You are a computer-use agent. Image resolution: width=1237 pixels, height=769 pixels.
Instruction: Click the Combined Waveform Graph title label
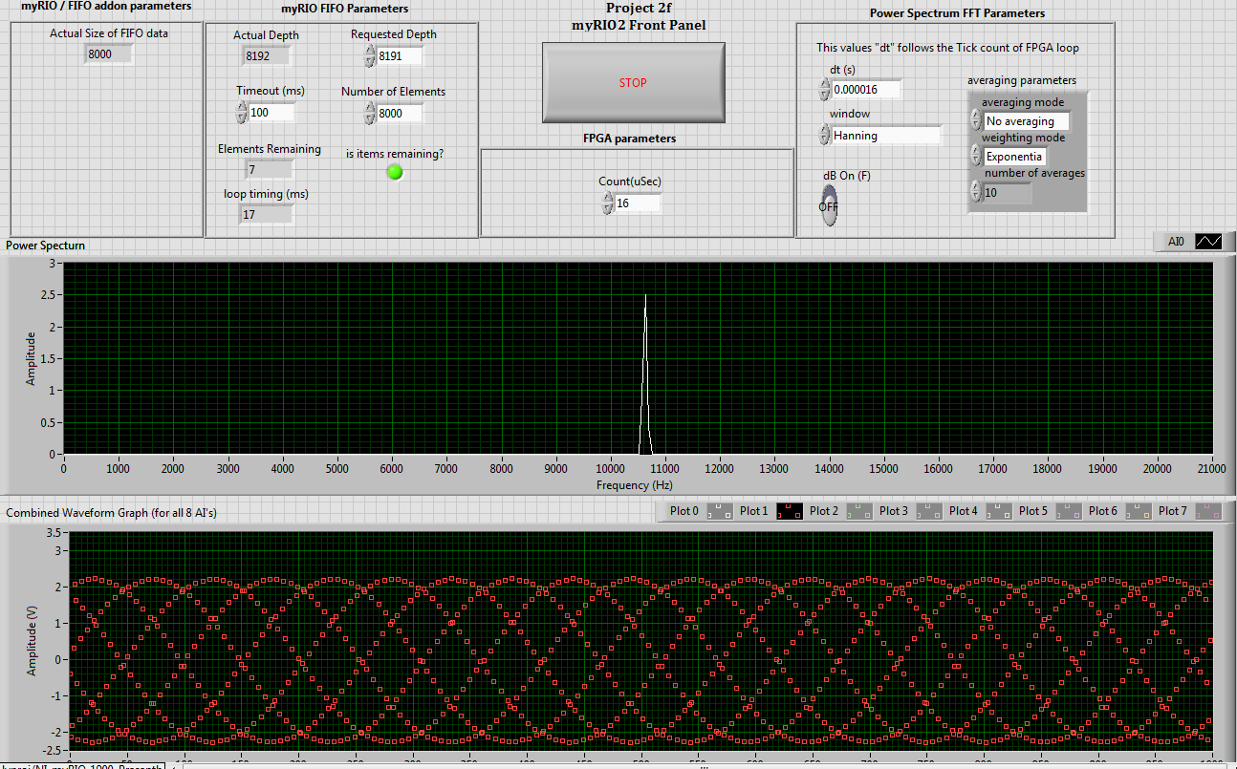click(x=111, y=513)
